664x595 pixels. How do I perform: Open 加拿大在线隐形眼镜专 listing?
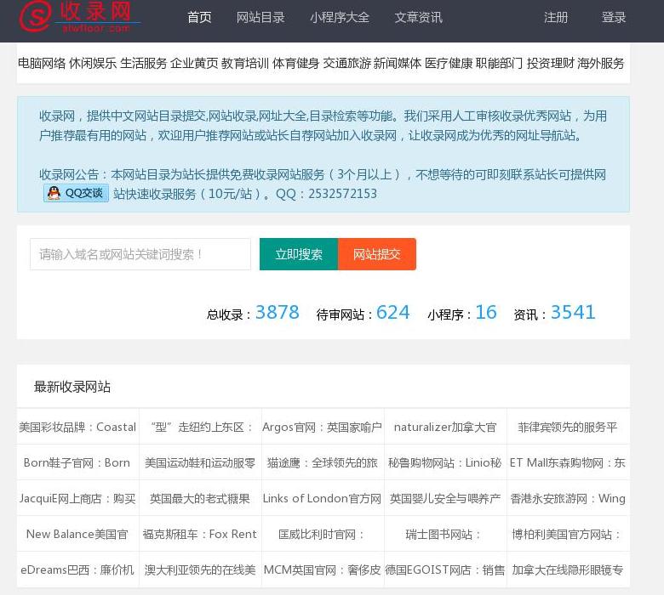point(568,570)
